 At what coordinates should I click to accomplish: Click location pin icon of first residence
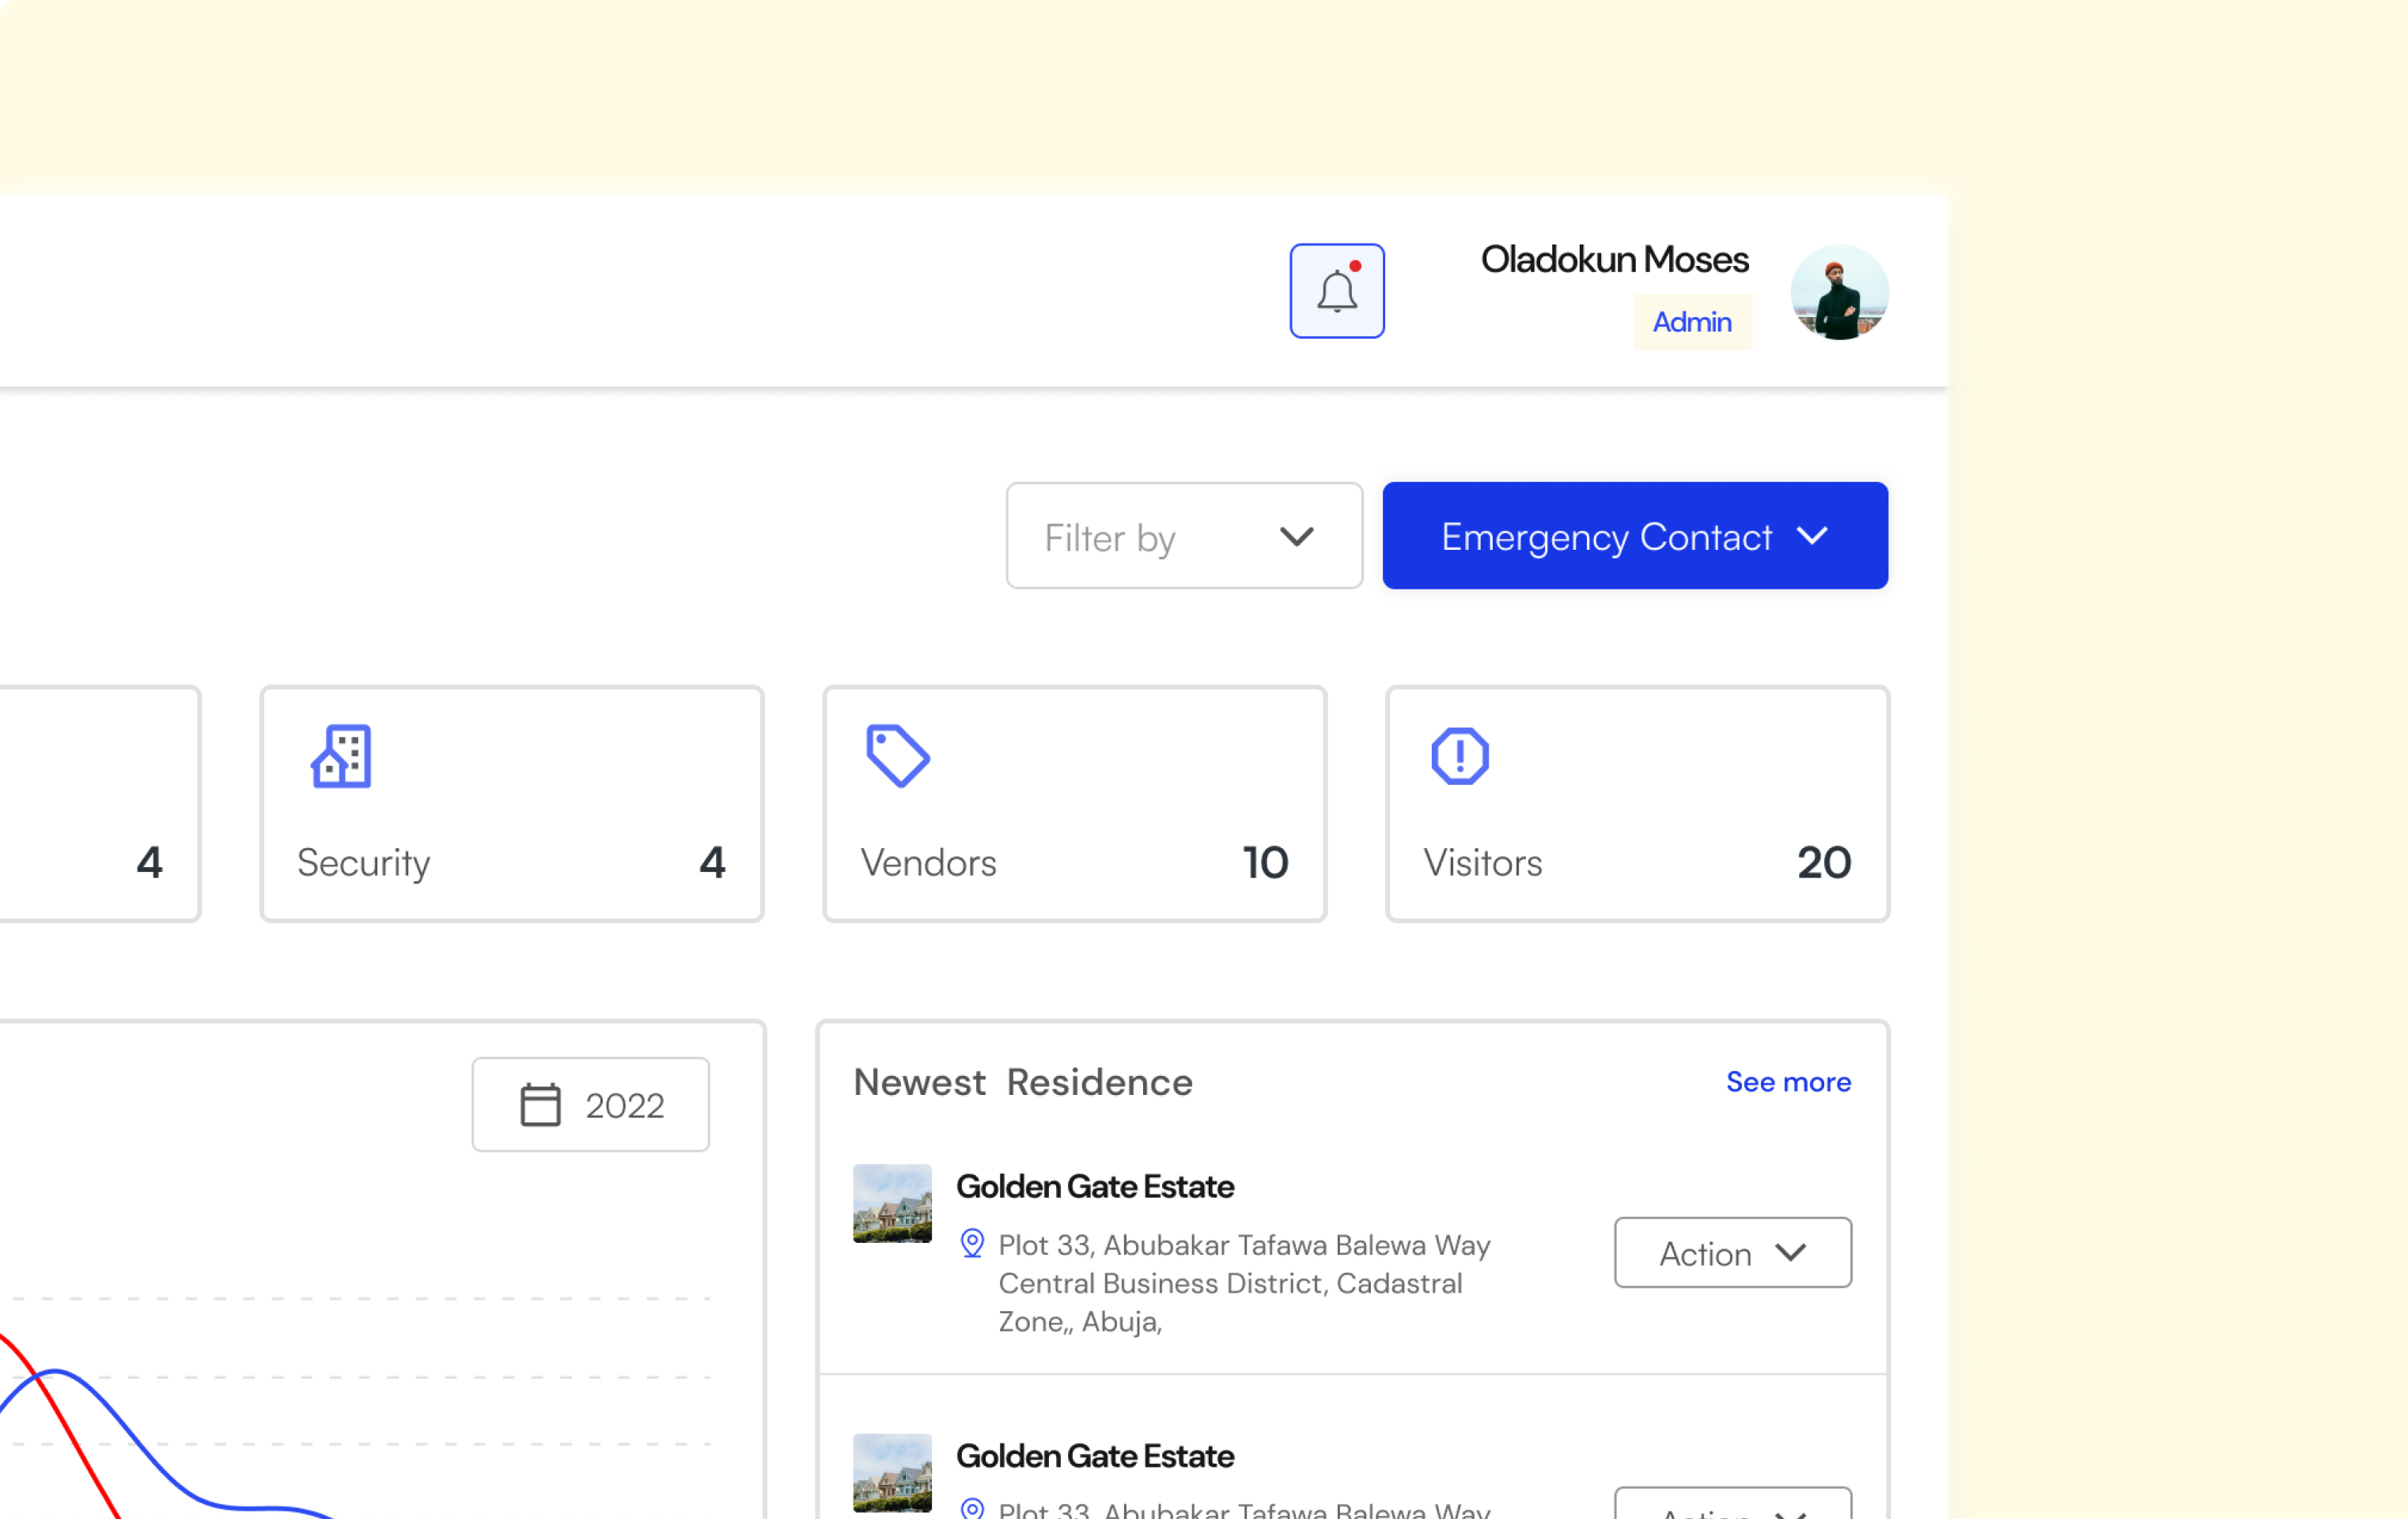pos(971,1243)
